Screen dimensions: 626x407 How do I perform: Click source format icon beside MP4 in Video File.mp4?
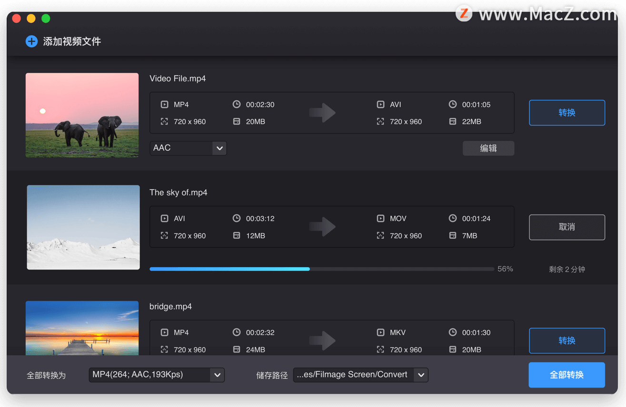pos(164,105)
